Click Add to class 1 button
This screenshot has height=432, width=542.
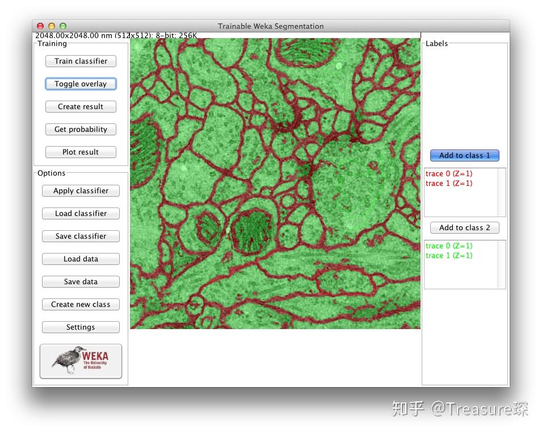click(465, 155)
